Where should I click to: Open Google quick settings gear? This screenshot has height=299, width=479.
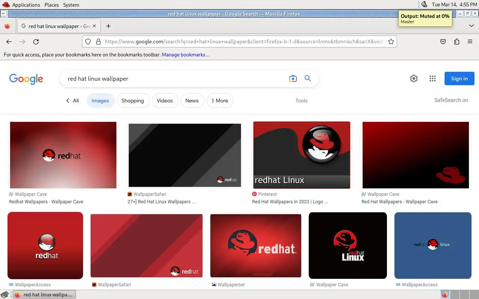414,78
